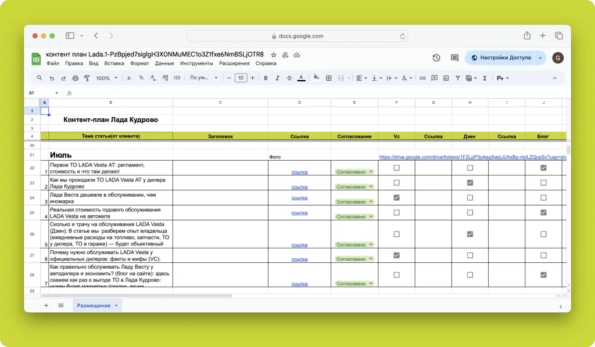The image size is (595, 347).
Task: Star this document
Action: point(274,55)
